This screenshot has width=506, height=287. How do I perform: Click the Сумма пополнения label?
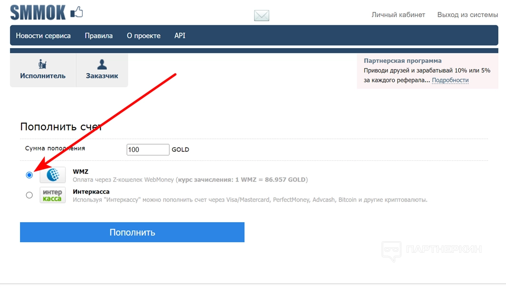(55, 148)
